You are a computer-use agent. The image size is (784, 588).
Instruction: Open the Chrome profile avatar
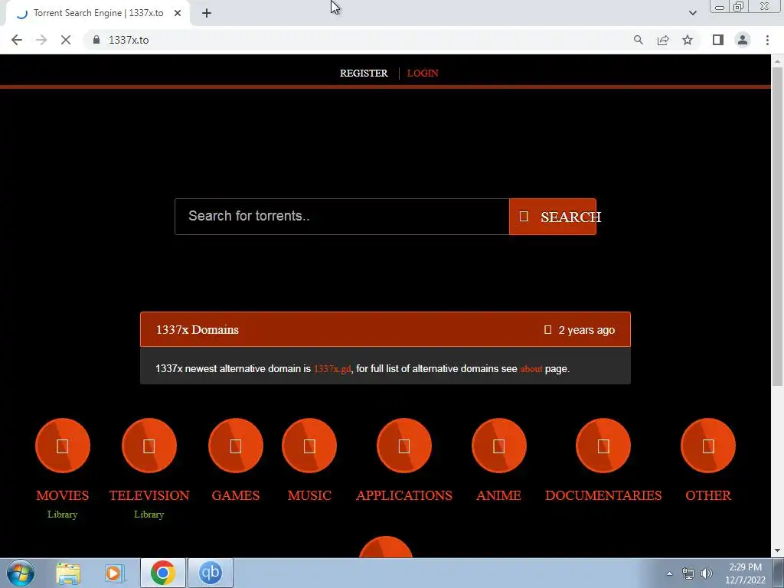[x=743, y=40]
